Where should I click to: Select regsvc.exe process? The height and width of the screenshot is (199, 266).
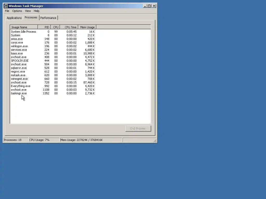click(53, 72)
